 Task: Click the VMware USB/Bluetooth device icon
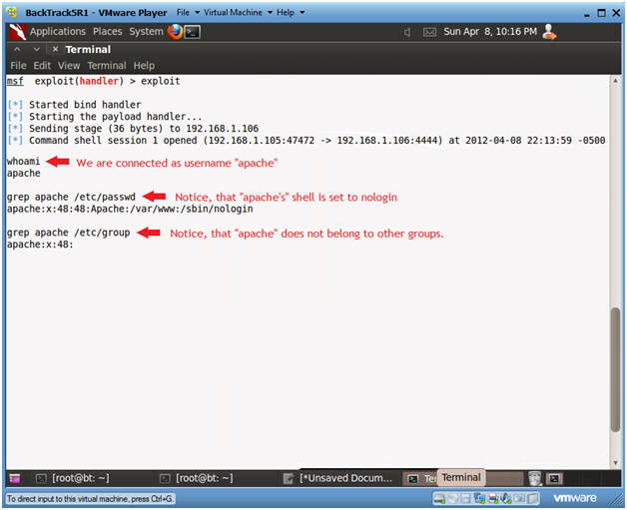point(505,498)
